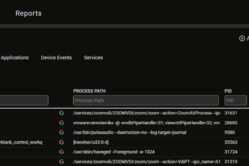Click the filter field left of Process Path
The width and height of the screenshot is (249, 166).
[x=24, y=100]
